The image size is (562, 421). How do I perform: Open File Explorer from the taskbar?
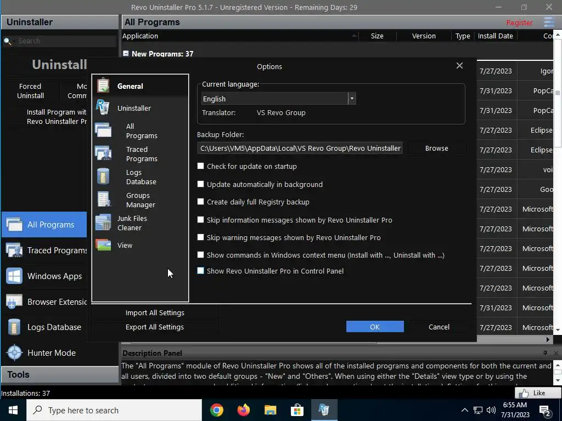click(270, 410)
